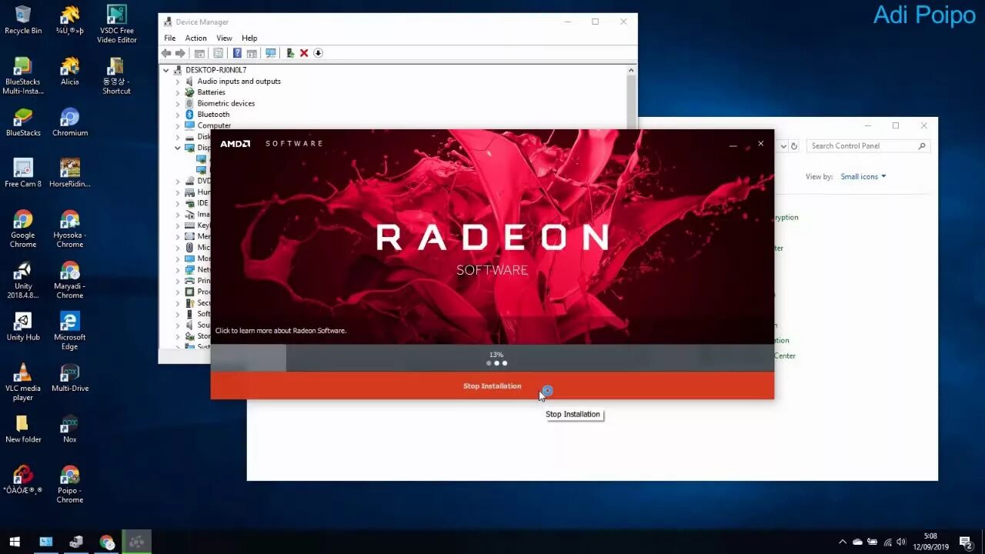This screenshot has height=554, width=985.
Task: Click the installation progress bar showing 13%
Action: pos(492,359)
